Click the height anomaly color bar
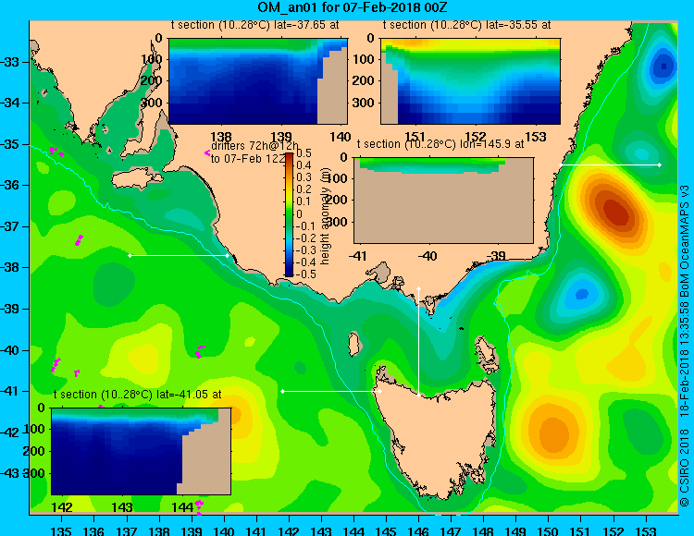This screenshot has width=694, height=536. click(x=289, y=214)
